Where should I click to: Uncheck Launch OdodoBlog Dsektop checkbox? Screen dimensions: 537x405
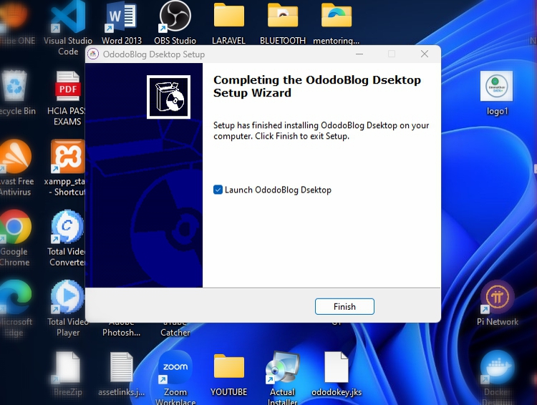pos(218,190)
